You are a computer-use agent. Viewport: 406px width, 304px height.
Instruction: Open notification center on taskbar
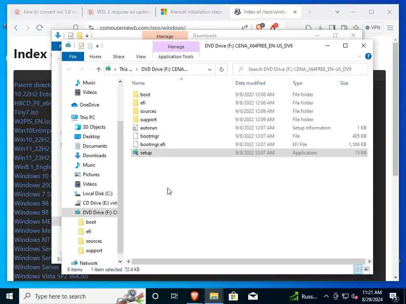pyautogui.click(x=393, y=296)
